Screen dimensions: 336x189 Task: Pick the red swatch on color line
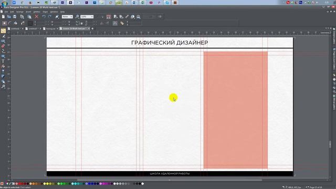point(19,184)
